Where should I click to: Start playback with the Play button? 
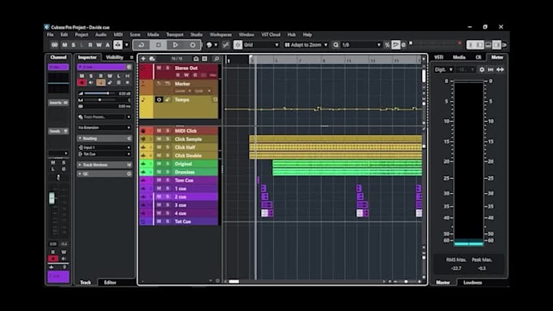(176, 45)
